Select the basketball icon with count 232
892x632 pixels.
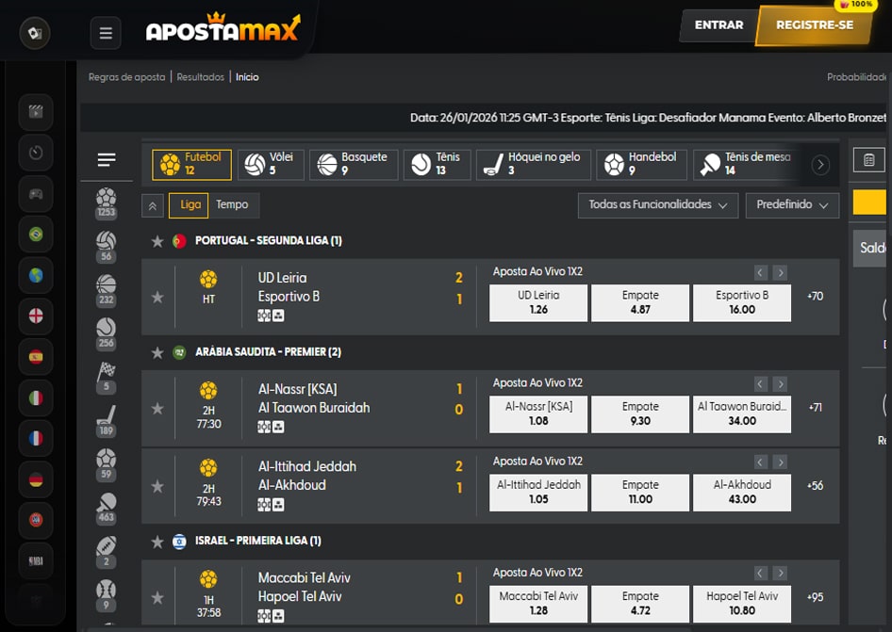coord(107,290)
